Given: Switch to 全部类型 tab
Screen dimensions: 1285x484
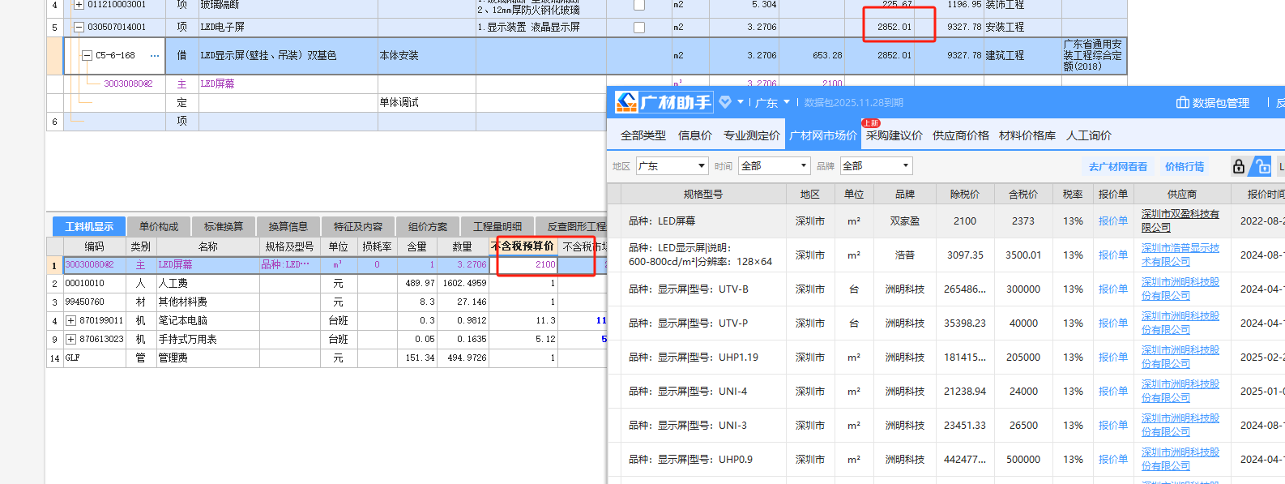Looking at the screenshot, I should (643, 135).
